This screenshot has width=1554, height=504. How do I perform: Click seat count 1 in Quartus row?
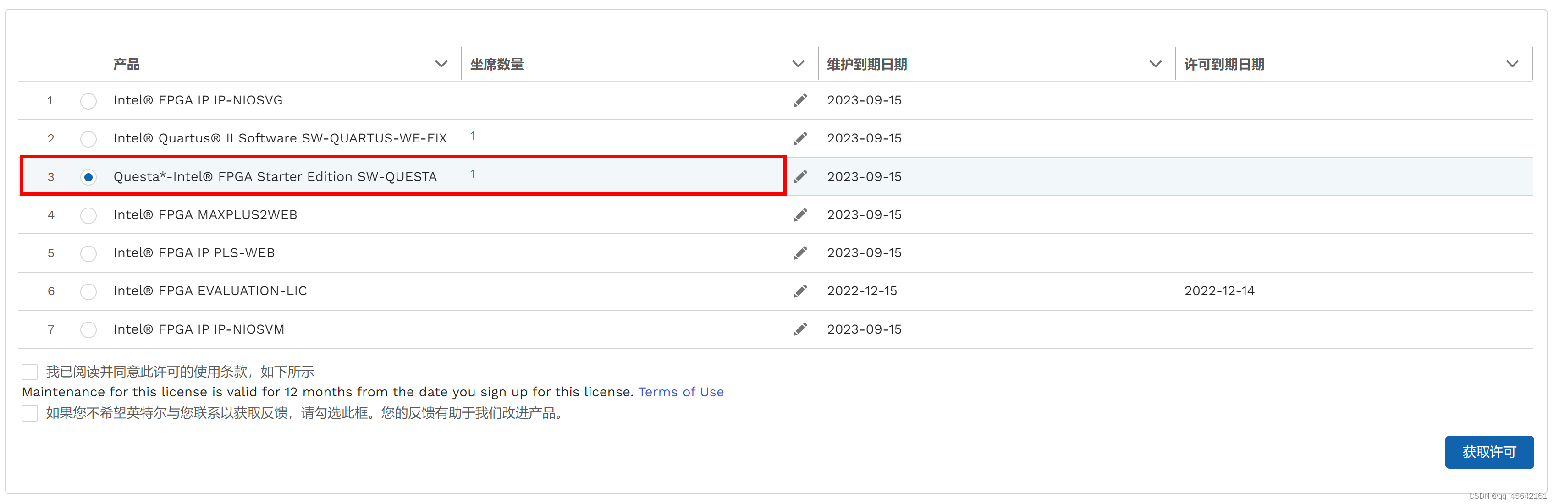pos(473,136)
